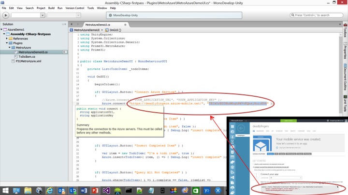The width and height of the screenshot is (348, 195).
Task: Open the Window menu
Action: tap(102, 8)
